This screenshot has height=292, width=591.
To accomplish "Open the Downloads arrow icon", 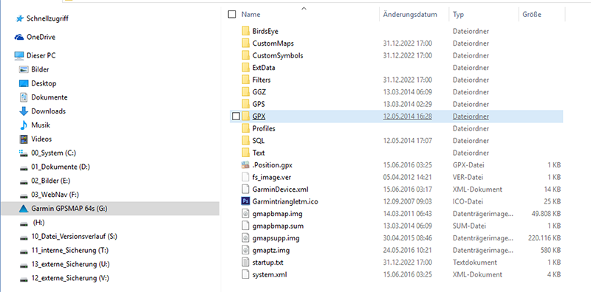I will click(x=24, y=111).
